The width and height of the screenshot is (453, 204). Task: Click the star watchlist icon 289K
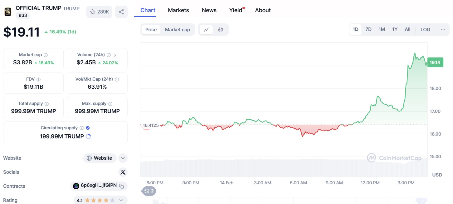tap(99, 12)
